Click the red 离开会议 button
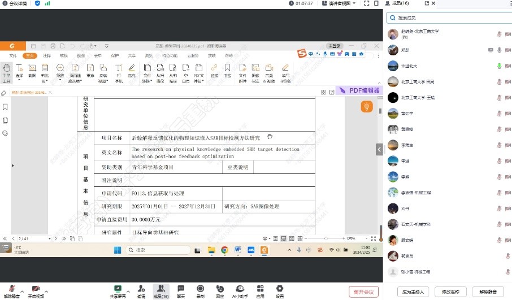 pos(363,292)
